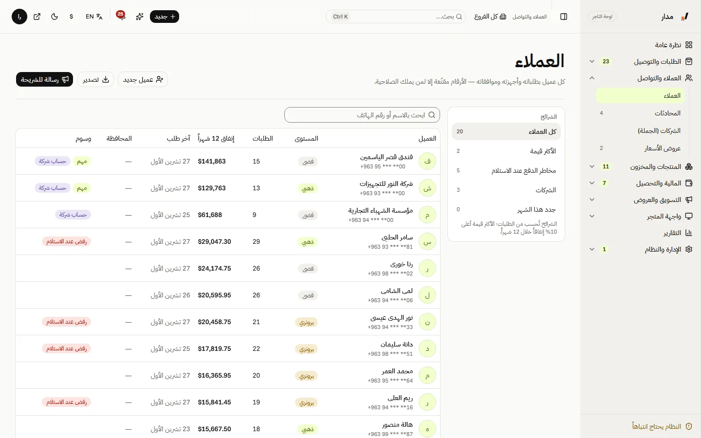Image resolution: width=701 pixels, height=438 pixels.
Task: Open كل الفروع branches selector
Action: click(490, 17)
